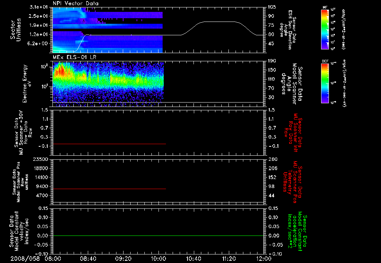This screenshot has height=263, width=381.
Task: Click the 10² electron energy tick label
Action: pyautogui.click(x=44, y=66)
